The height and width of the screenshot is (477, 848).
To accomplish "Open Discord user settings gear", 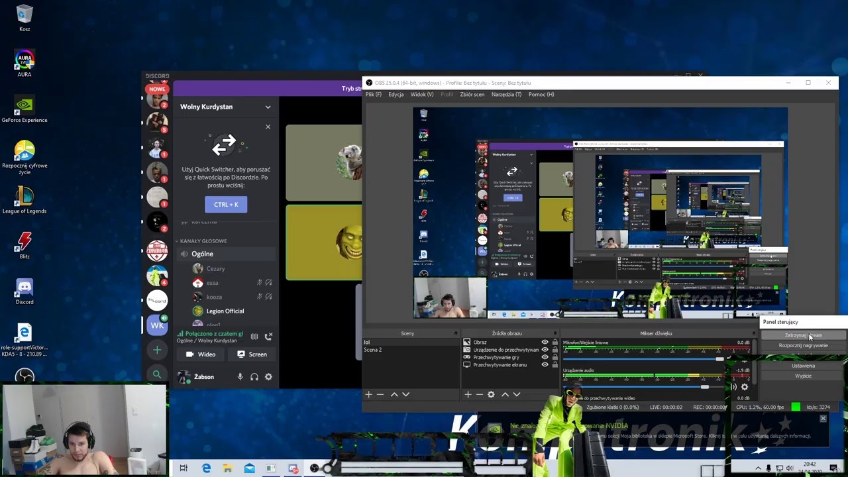I will pyautogui.click(x=268, y=377).
